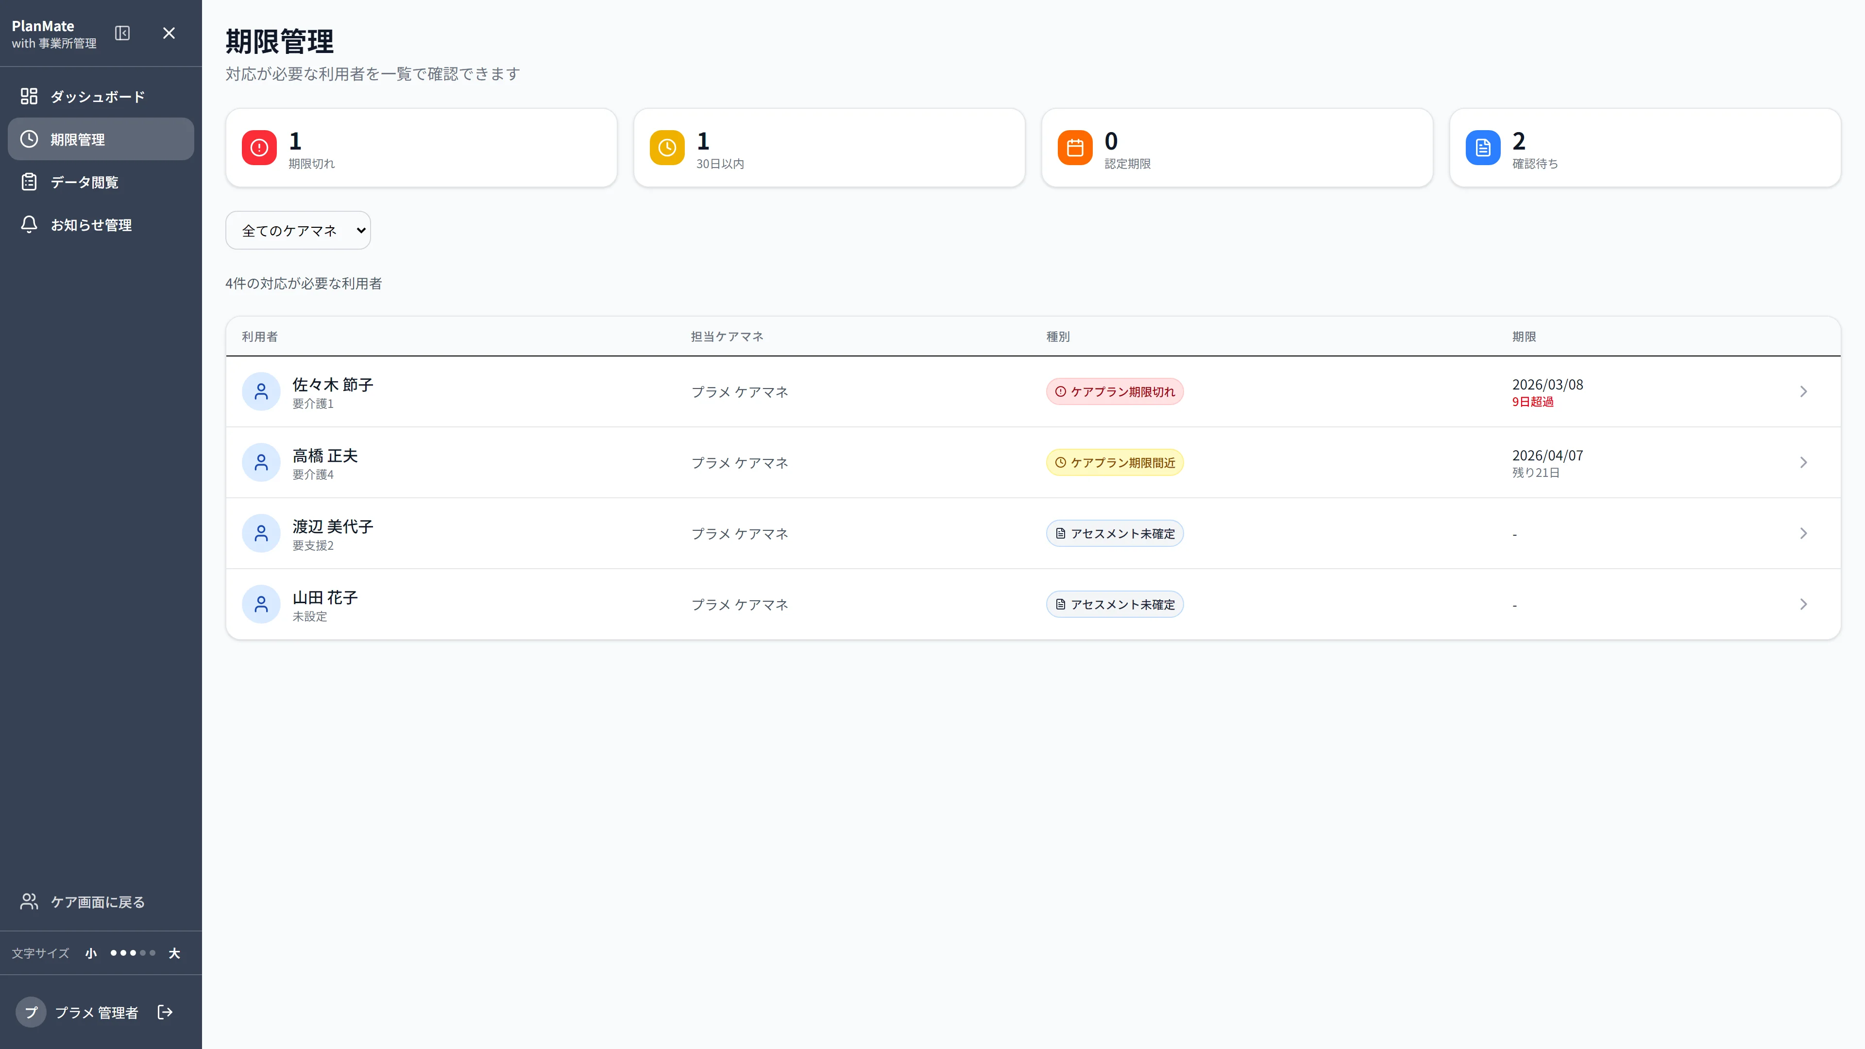
Task: Select 期限管理 in the sidebar
Action: 101,139
